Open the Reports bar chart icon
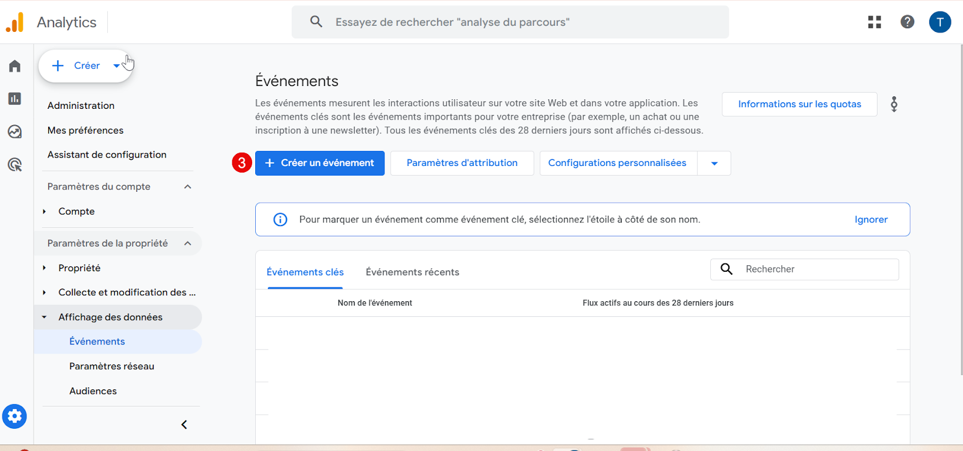 (15, 99)
